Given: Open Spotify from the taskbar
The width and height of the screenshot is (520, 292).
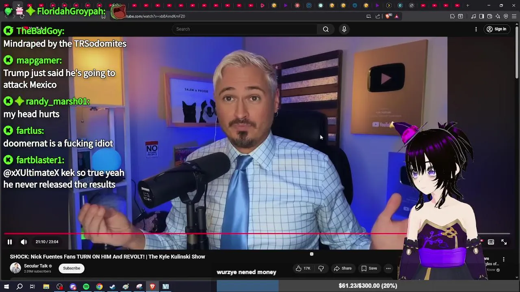Looking at the screenshot, I should [86, 287].
